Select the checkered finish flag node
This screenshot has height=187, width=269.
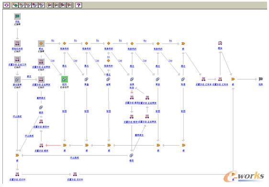(x=261, y=79)
